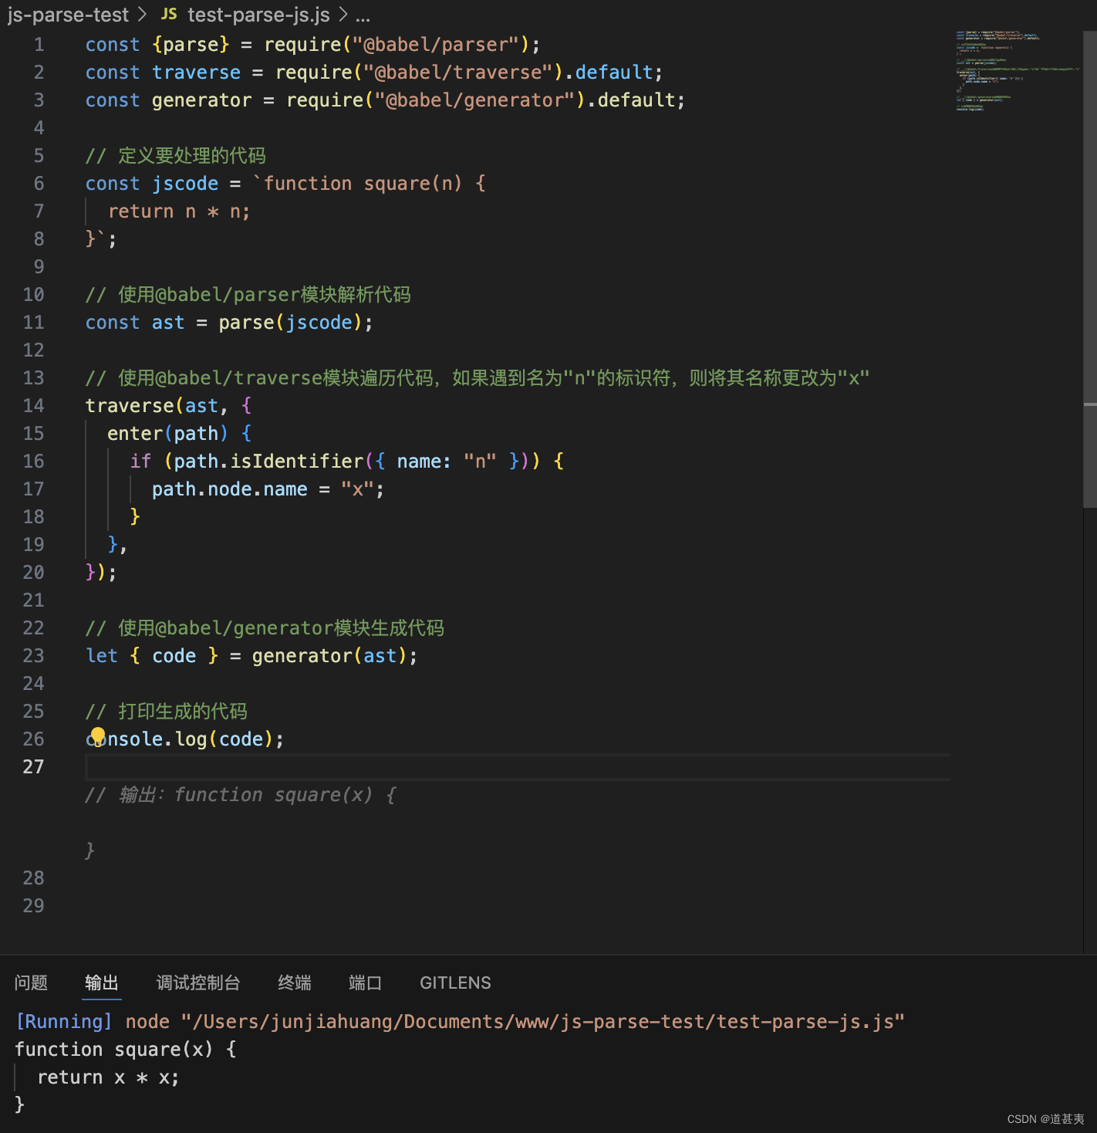Click line number 1 in gutter
Viewport: 1097px width, 1133px height.
(x=39, y=44)
